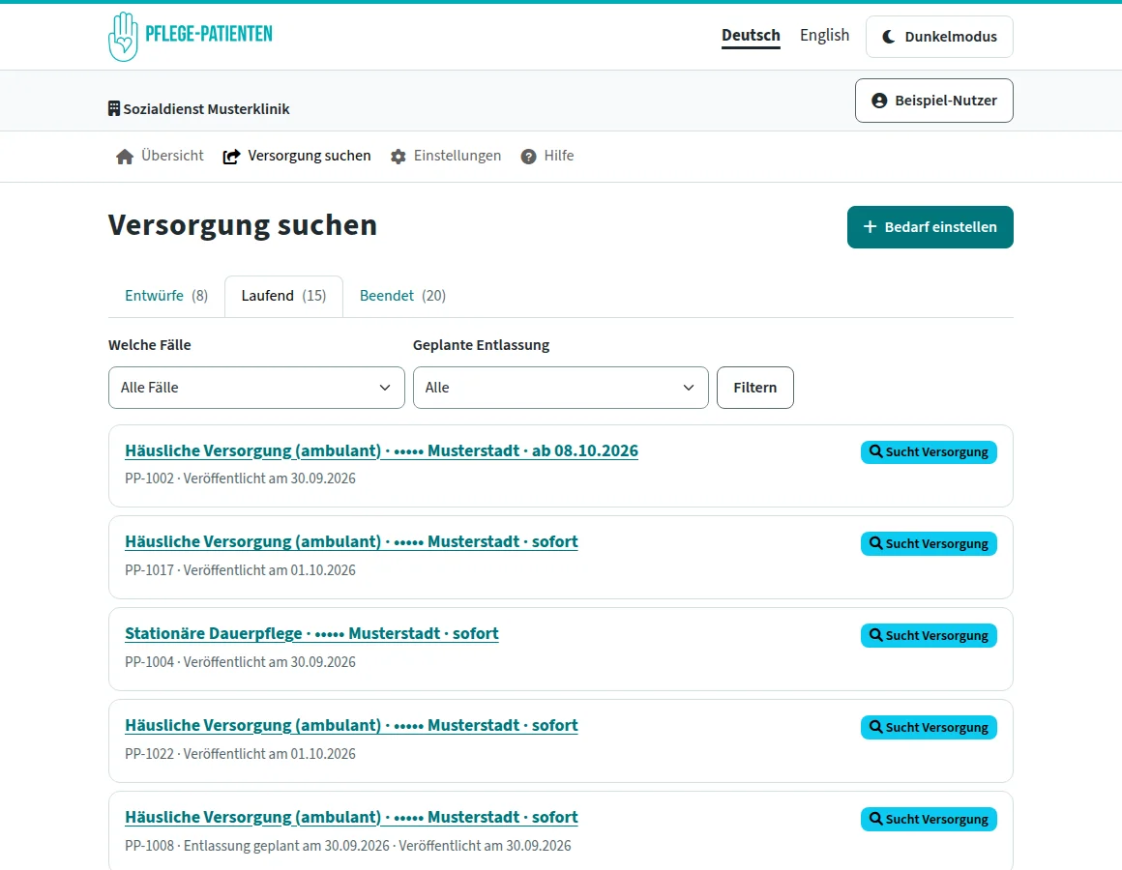
Task: Click Sucht Versorgung badge for PP-1022
Action: click(929, 727)
